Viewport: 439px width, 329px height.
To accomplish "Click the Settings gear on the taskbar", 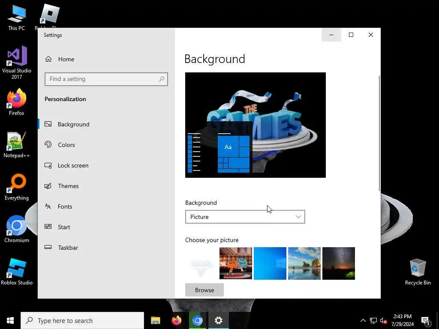I will pyautogui.click(x=218, y=320).
